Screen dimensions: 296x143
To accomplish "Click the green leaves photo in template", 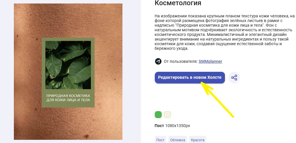I will [68, 65].
